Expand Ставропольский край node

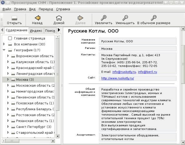[8, 132]
